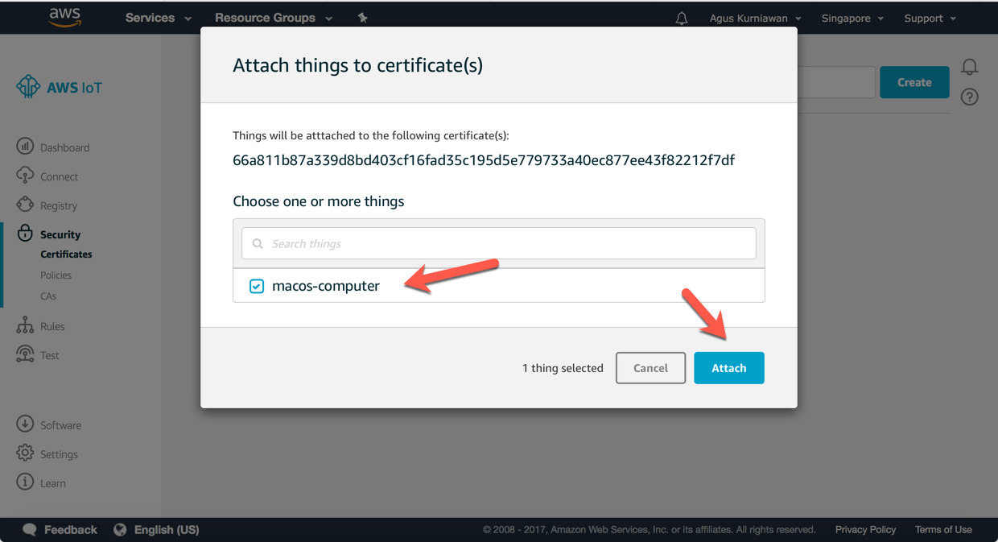This screenshot has width=998, height=542.
Task: Open Registry section in sidebar
Action: [x=59, y=205]
